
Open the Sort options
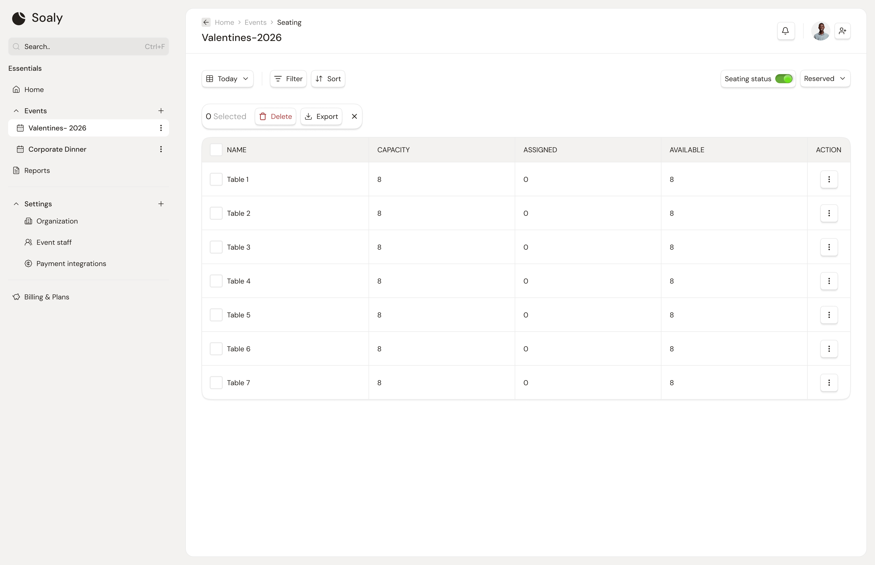click(328, 79)
